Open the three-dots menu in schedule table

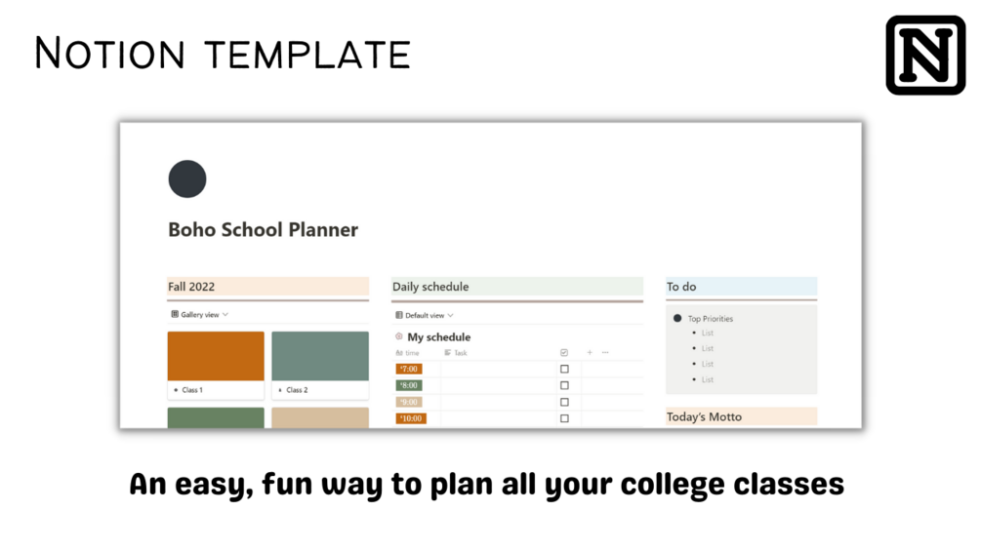[605, 352]
